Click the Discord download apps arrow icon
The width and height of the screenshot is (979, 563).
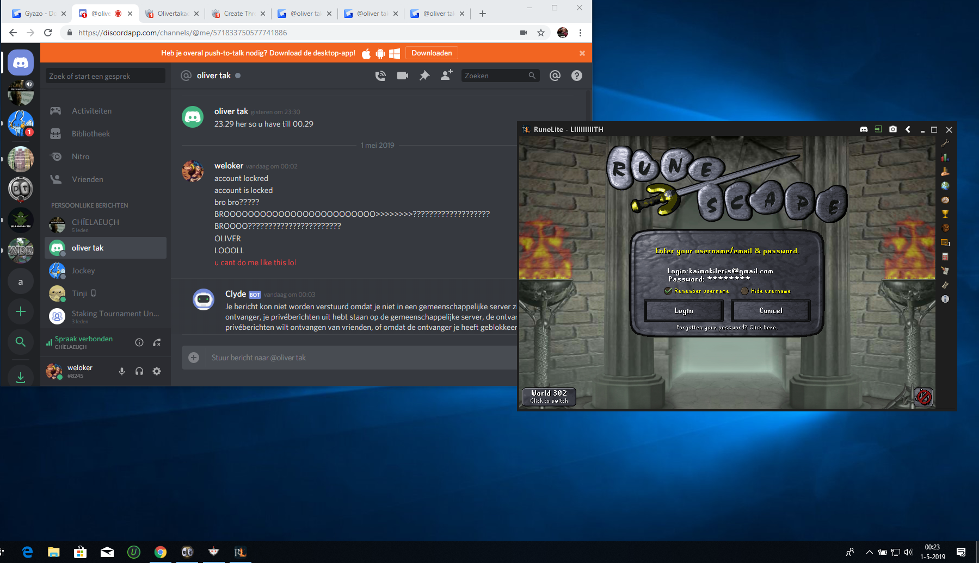21,377
